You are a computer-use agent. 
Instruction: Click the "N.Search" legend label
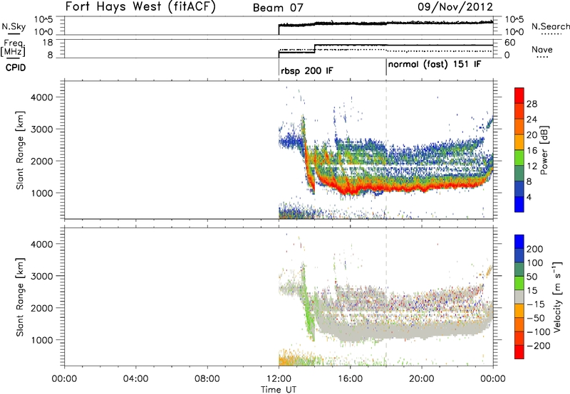(550, 26)
